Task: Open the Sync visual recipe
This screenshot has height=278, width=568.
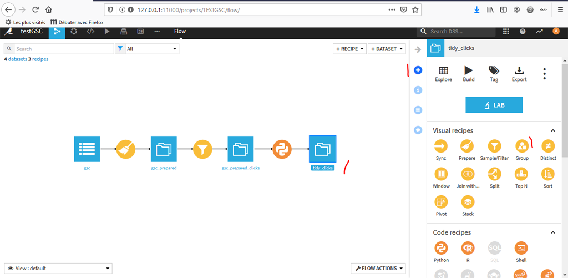Action: 441,146
